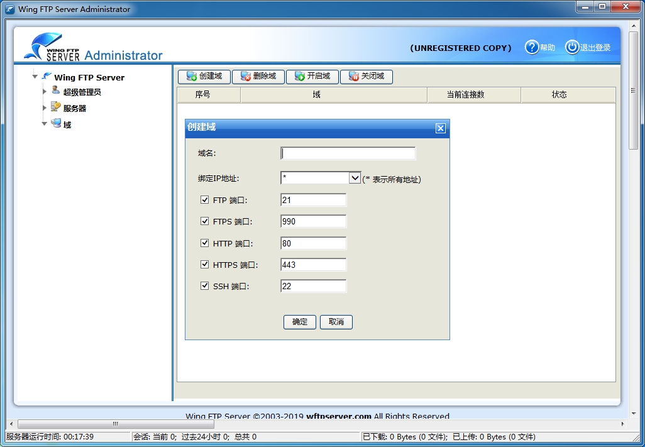
Task: Click the 创建域 dialog title text
Action: coord(201,127)
